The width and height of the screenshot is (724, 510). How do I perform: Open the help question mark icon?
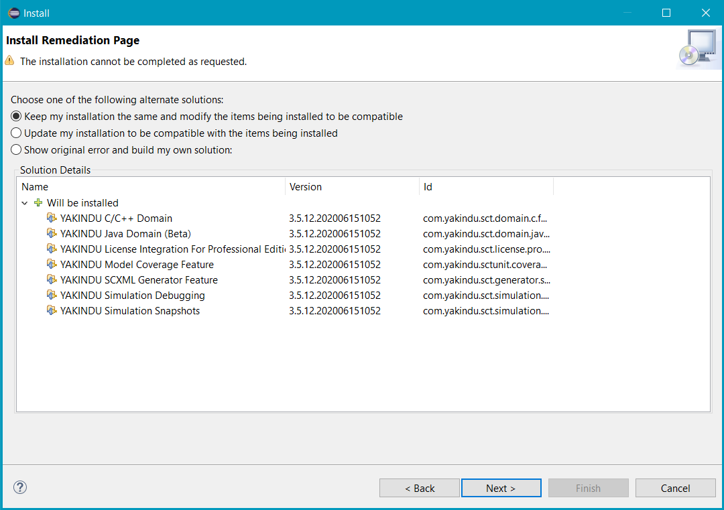[20, 487]
